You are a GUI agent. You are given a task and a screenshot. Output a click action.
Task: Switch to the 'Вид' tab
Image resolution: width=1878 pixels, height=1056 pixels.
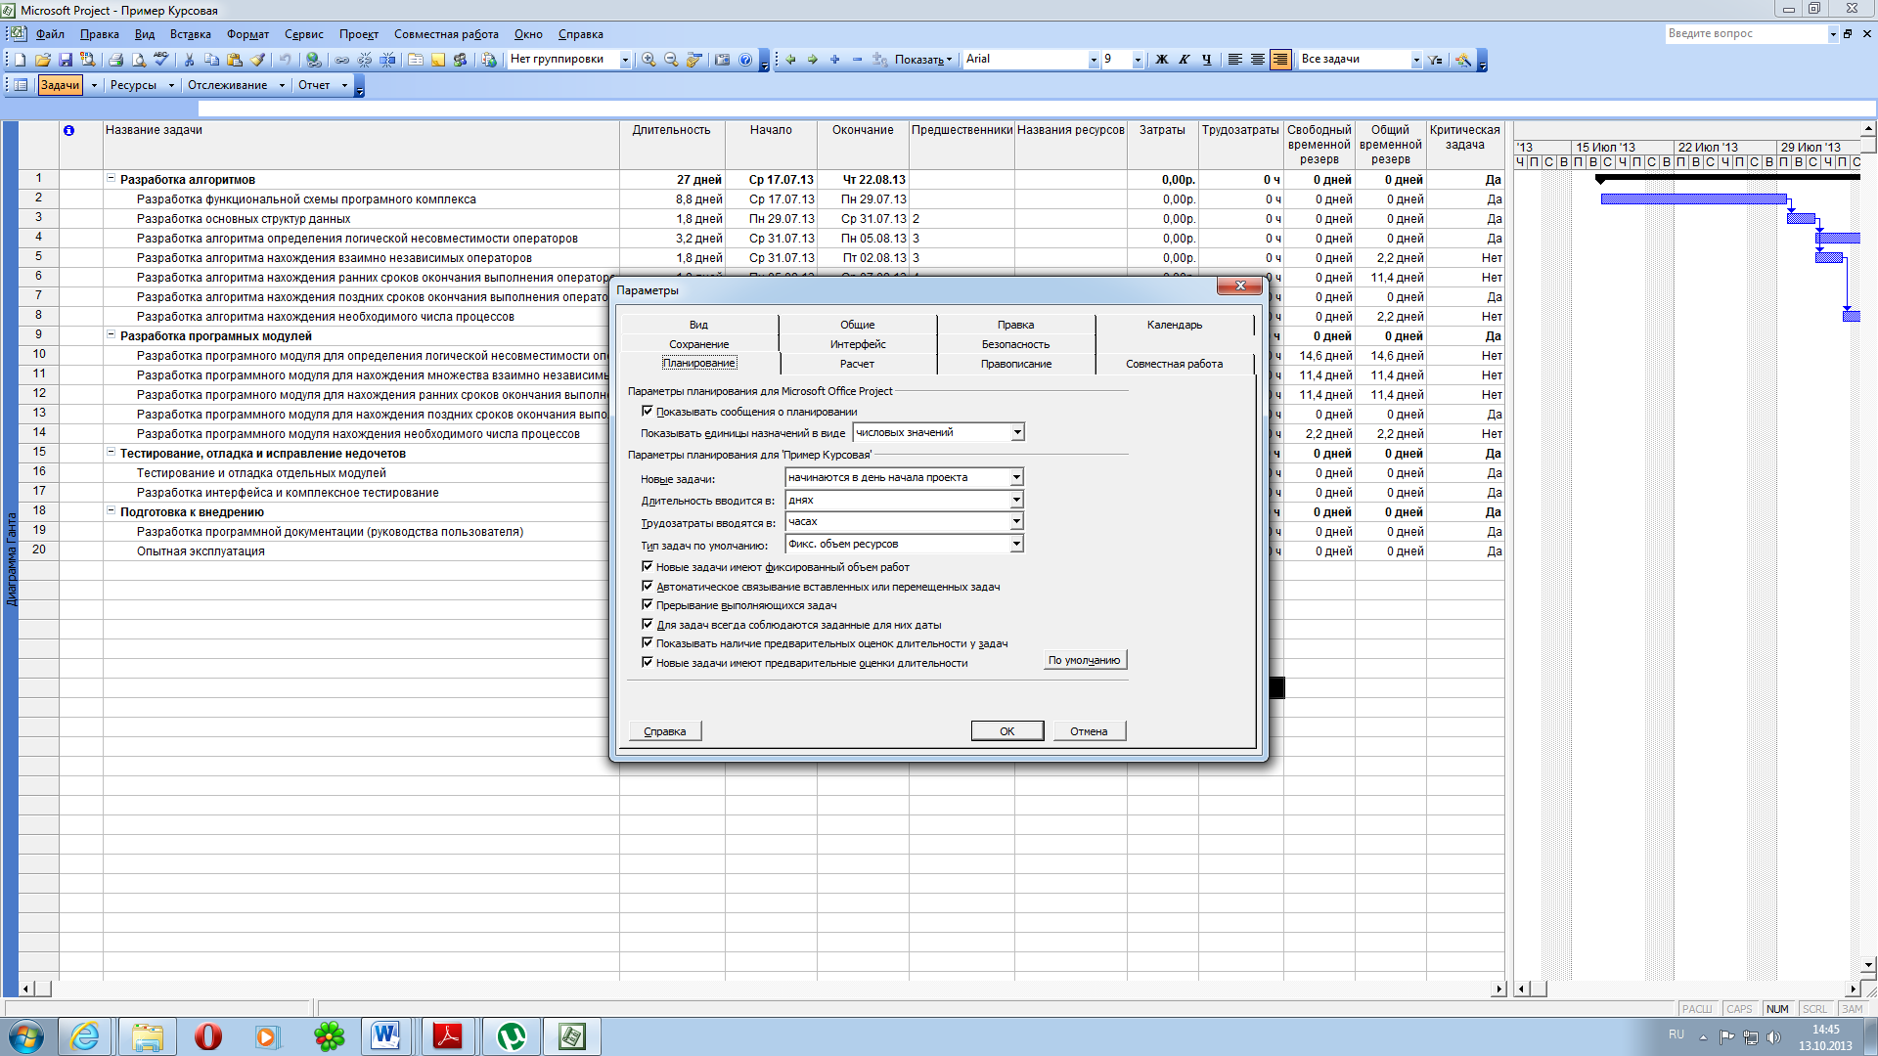point(698,325)
